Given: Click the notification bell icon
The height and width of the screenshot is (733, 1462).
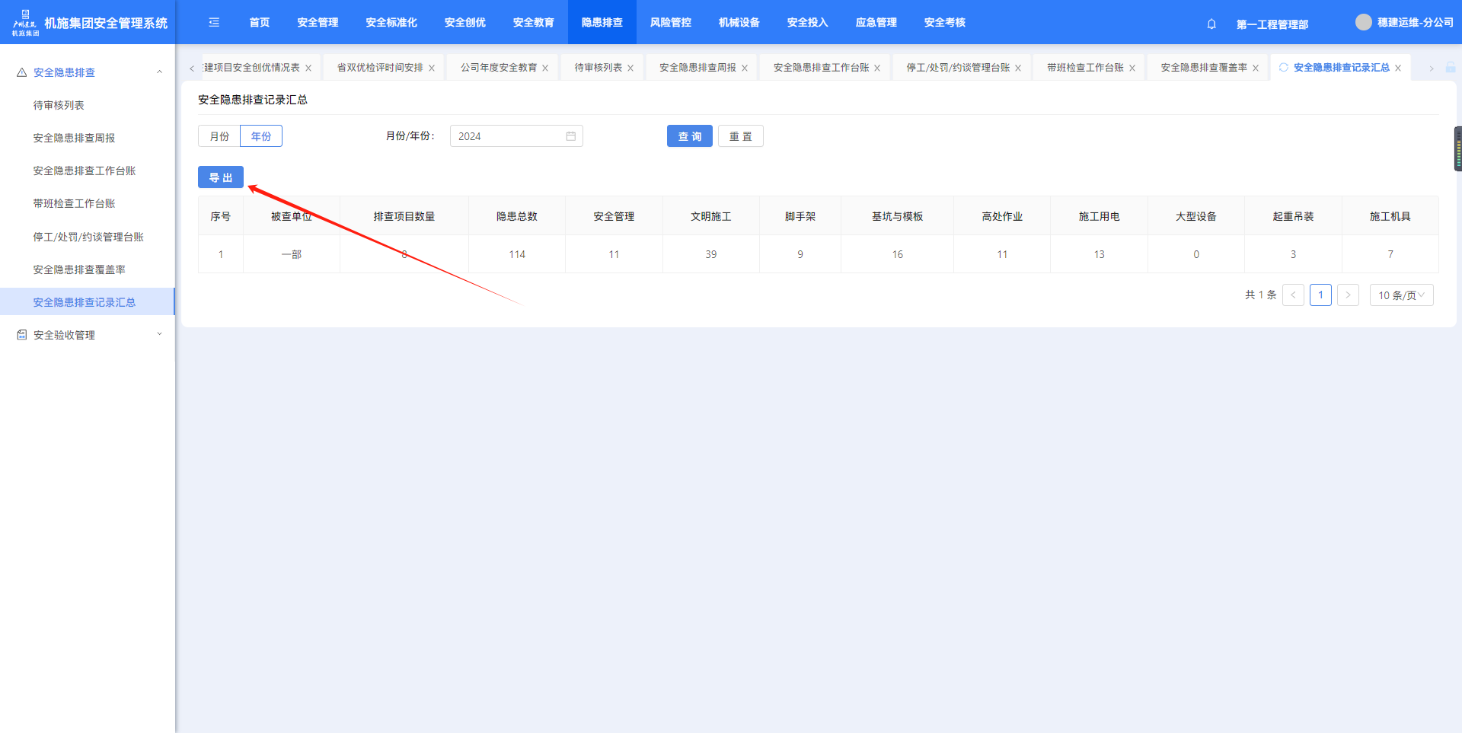Looking at the screenshot, I should coord(1211,24).
